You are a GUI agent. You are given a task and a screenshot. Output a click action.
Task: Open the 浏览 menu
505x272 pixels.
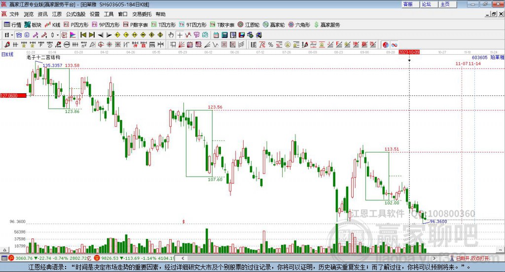coord(28,14)
